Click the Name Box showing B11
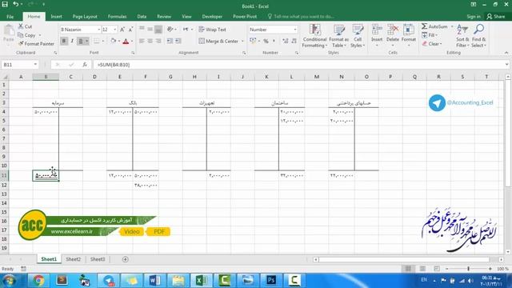The width and height of the screenshot is (512, 288). (19, 65)
